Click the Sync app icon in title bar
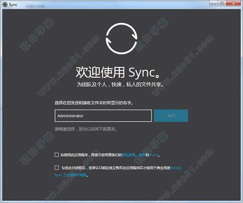The height and width of the screenshot is (203, 243). (x=5, y=4)
